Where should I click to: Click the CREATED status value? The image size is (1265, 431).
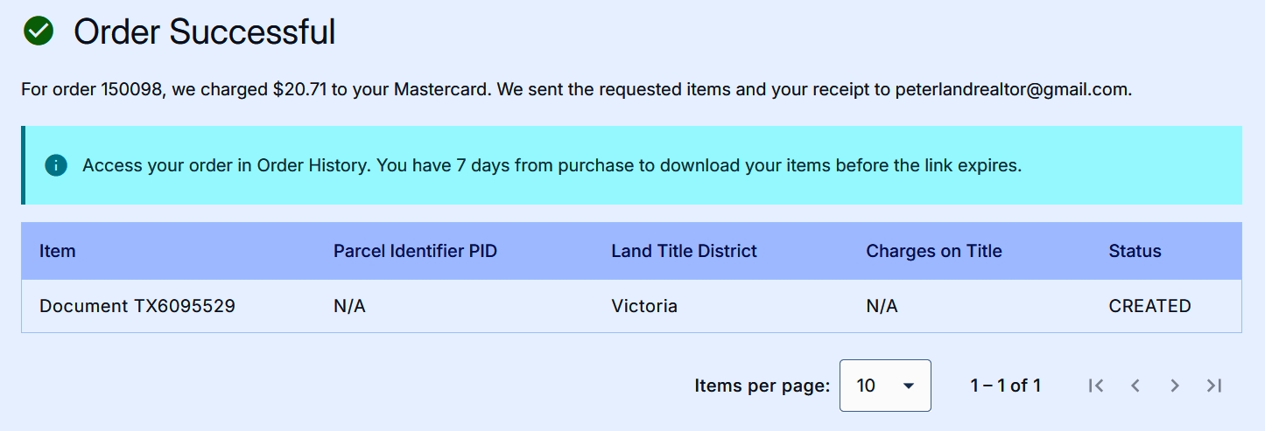click(x=1149, y=306)
